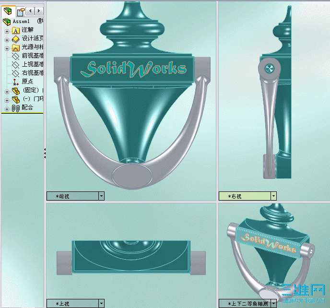Select the model in the isometric viewport
Viewport: 330px width, 308px height.
coord(271,253)
